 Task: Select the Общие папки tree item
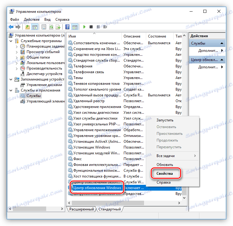click(38, 57)
